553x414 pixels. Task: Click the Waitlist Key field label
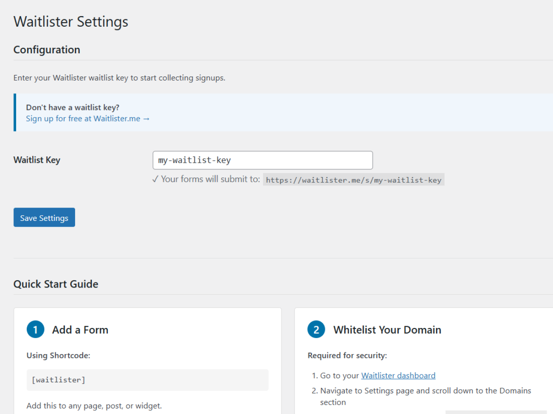pos(37,161)
